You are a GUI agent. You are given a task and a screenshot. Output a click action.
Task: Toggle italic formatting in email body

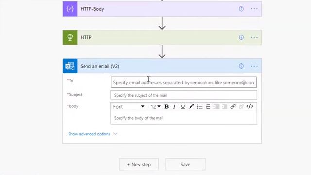(x=174, y=107)
